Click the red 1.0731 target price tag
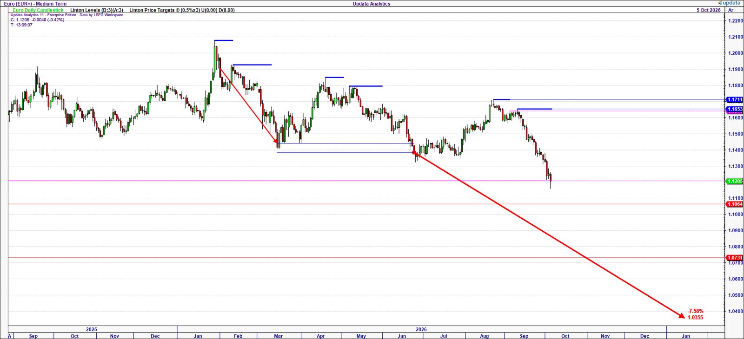744x339 pixels. (735, 258)
